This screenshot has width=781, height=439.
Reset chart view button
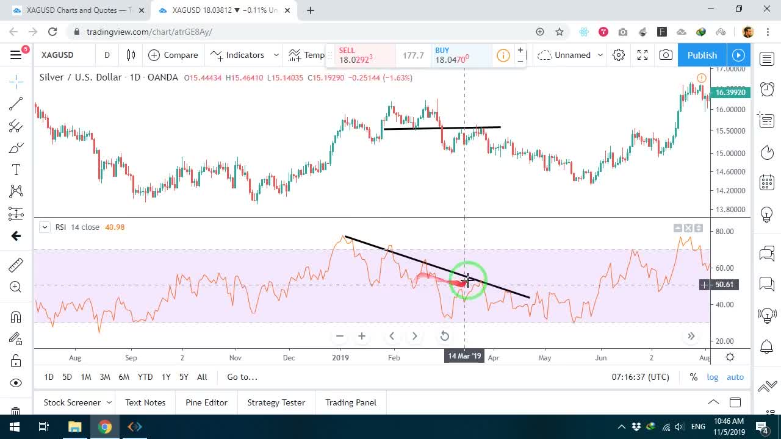click(445, 336)
